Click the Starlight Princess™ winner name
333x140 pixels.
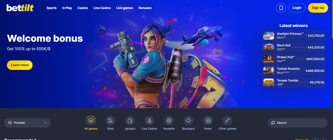(290, 34)
